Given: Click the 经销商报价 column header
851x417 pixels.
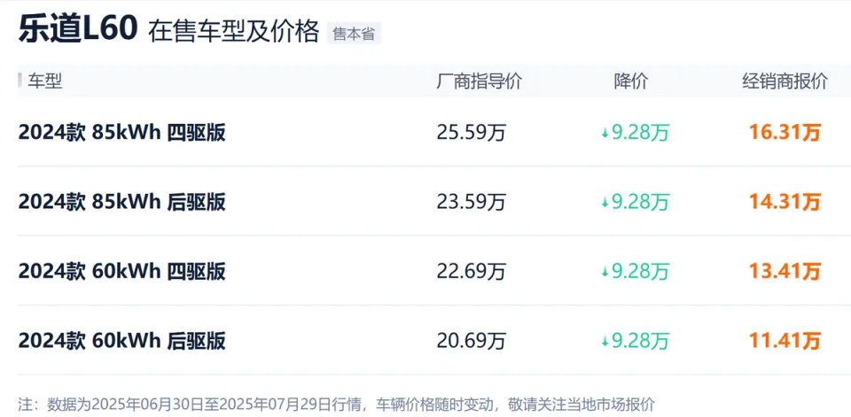Looking at the screenshot, I should (x=785, y=81).
